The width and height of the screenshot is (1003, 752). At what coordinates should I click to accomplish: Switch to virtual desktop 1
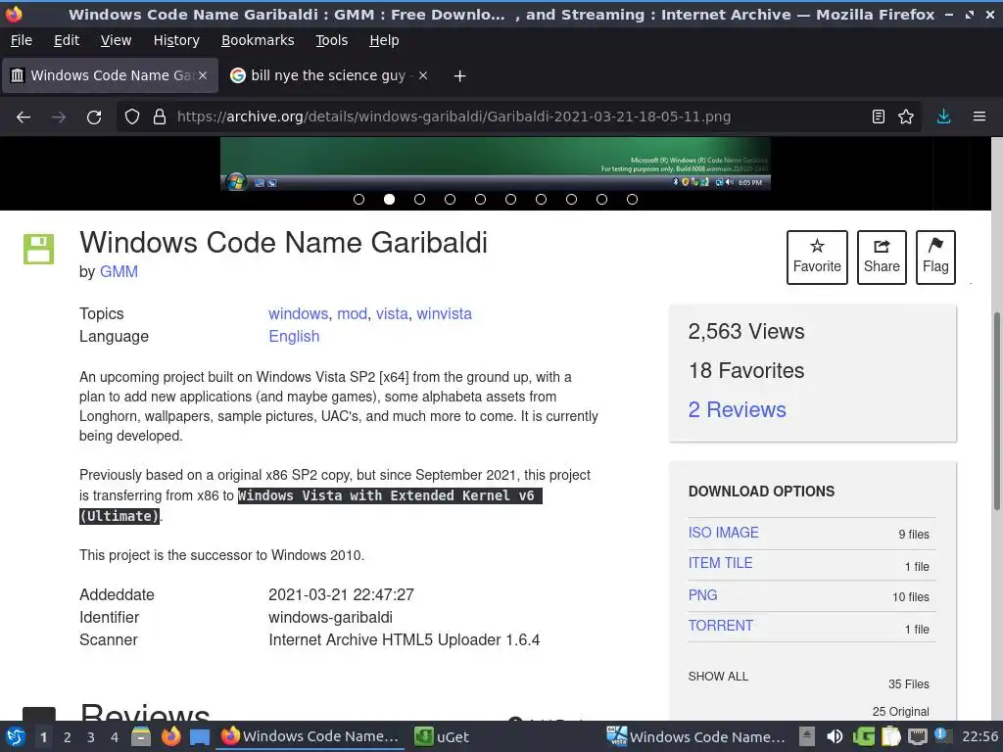tap(43, 737)
